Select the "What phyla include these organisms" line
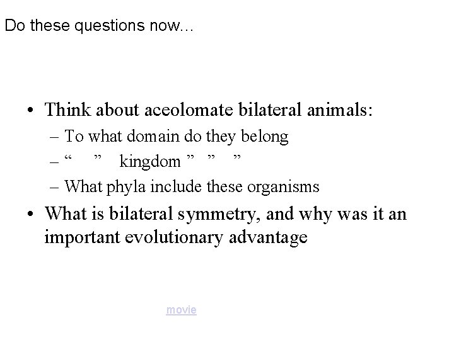Viewport: 454px width, 340px height. point(192,186)
